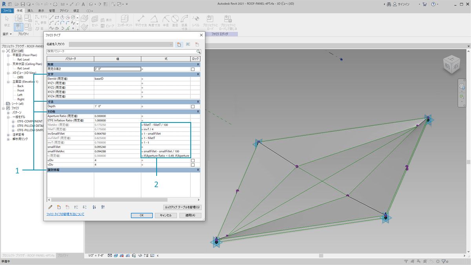Viewport: 471px width, 265px height.
Task: Click Delete Parameter icon at dialog bottom
Action: click(x=68, y=207)
